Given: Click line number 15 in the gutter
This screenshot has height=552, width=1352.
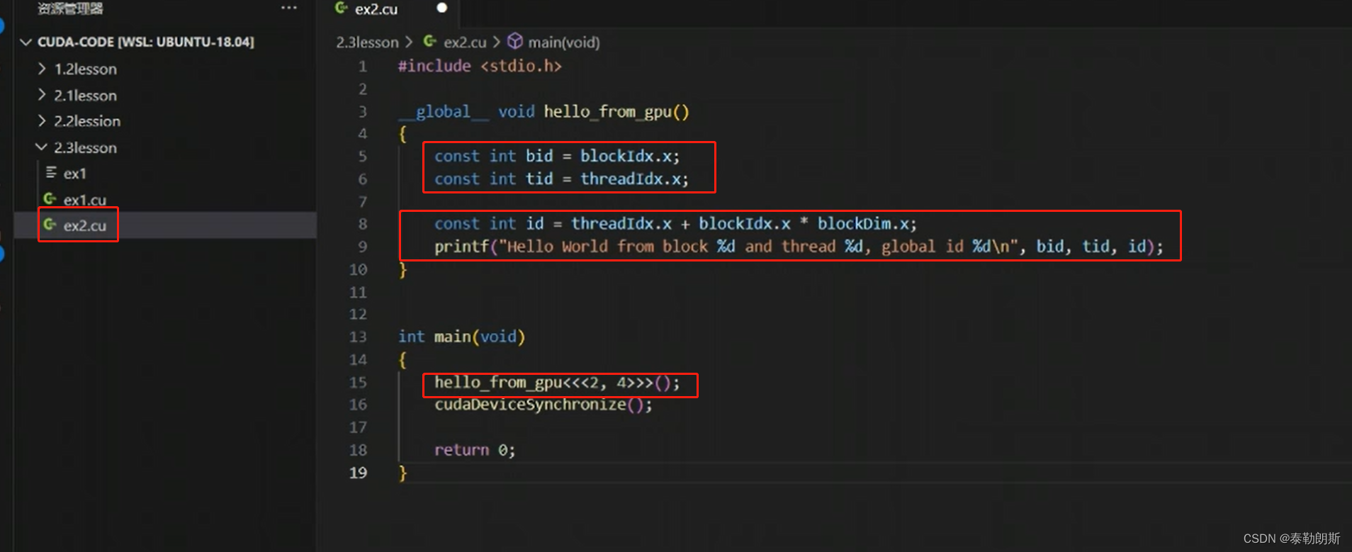Looking at the screenshot, I should click(358, 383).
